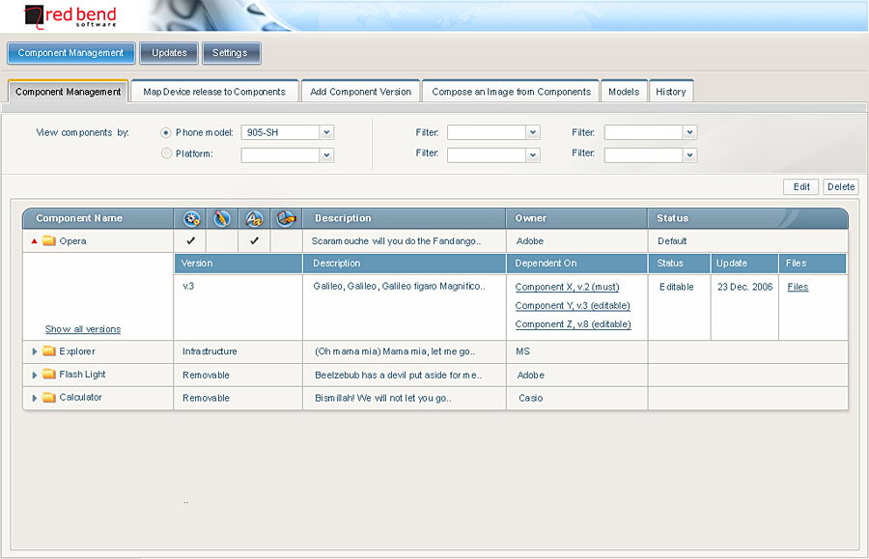Select the Phone model radio button
The image size is (869, 559).
pyautogui.click(x=166, y=132)
